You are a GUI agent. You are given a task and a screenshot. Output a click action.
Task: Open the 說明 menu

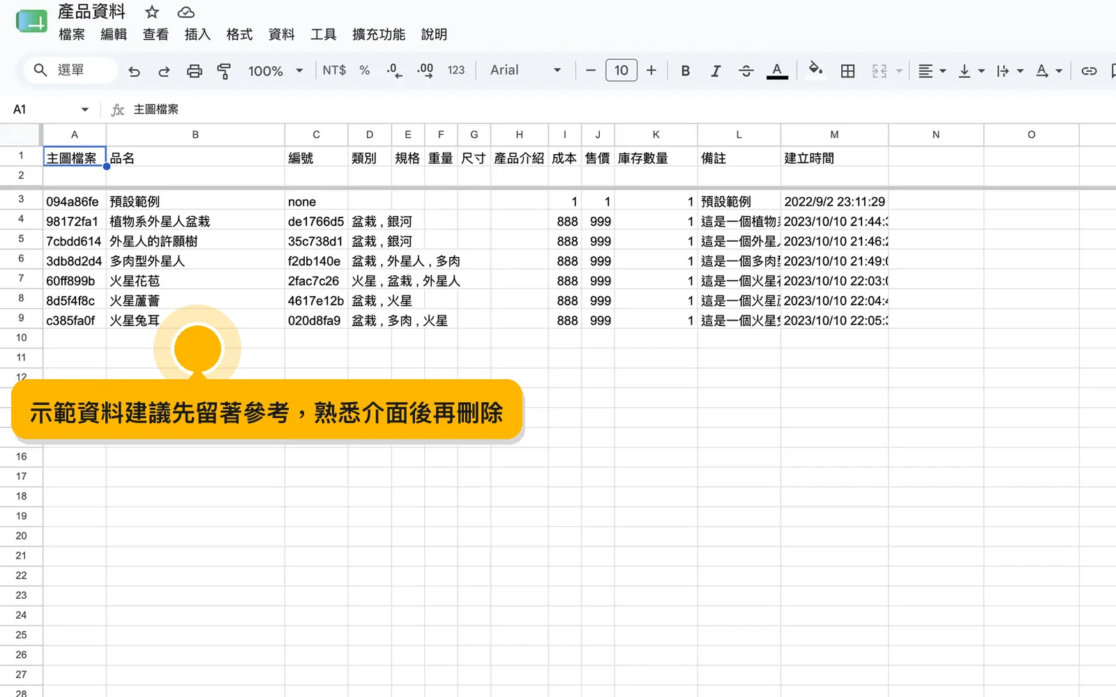[434, 34]
